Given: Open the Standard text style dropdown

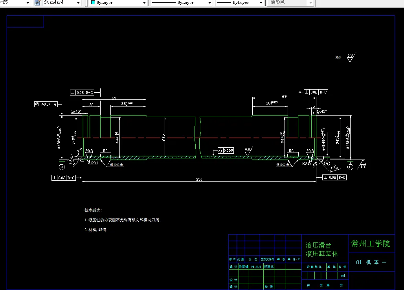Looking at the screenshot, I should tap(78, 3).
